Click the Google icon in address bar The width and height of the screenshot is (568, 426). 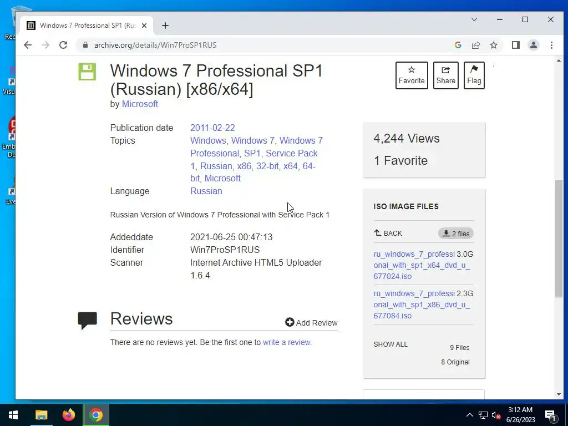pyautogui.click(x=458, y=45)
